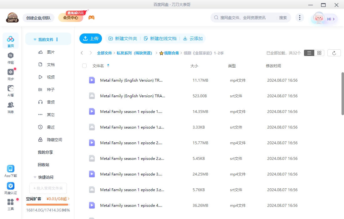The width and height of the screenshot is (344, 219).
Task: Open the 工具 tools grid icon
Action: click(11, 204)
